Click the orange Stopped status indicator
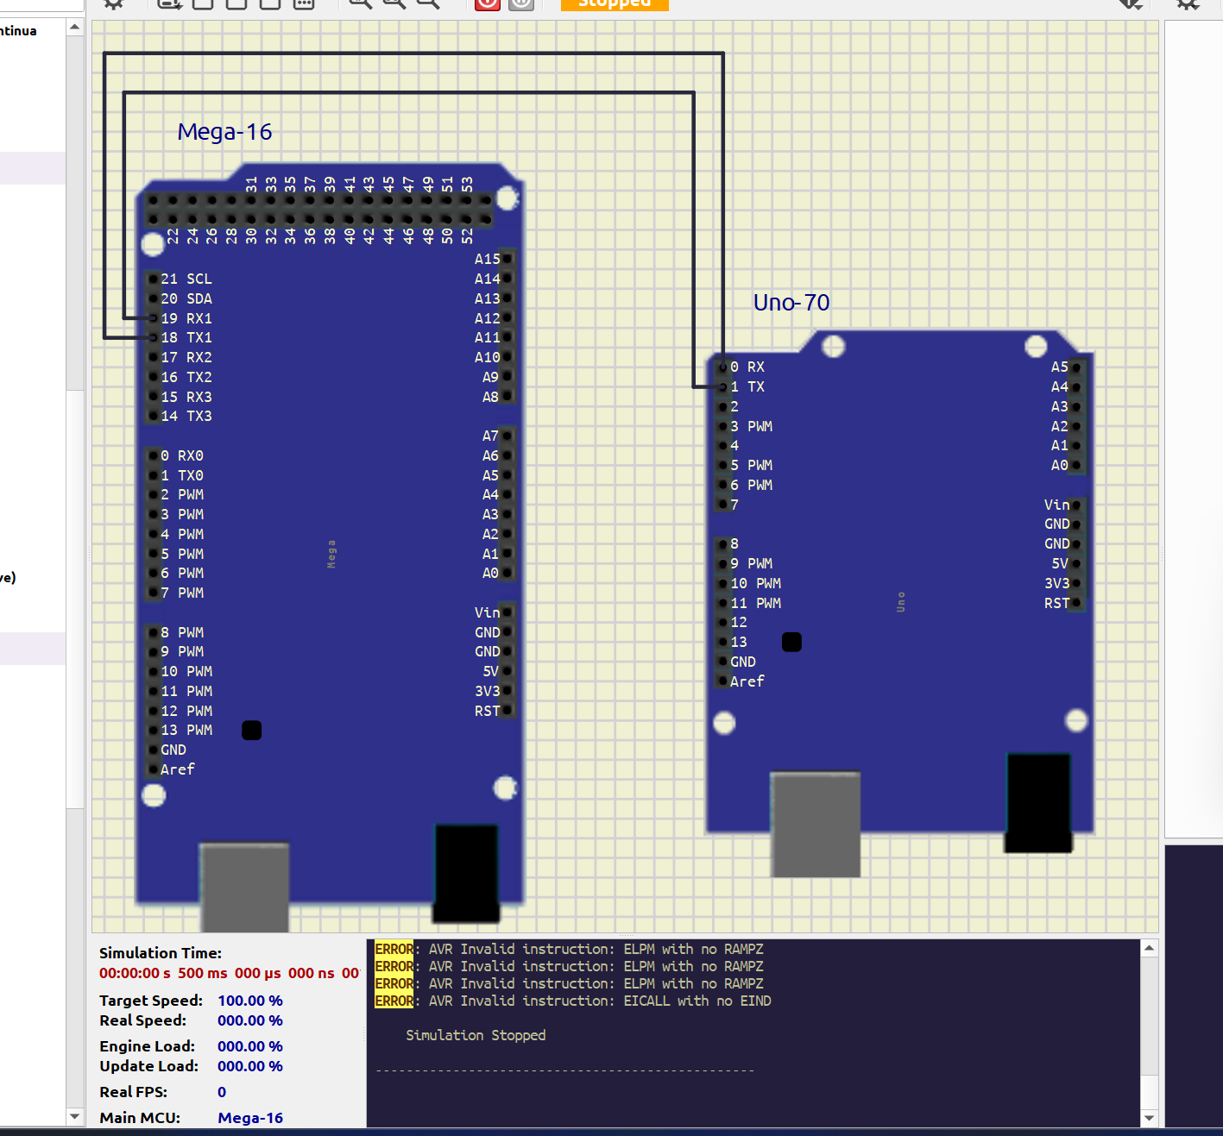Image resolution: width=1223 pixels, height=1136 pixels. point(615,3)
